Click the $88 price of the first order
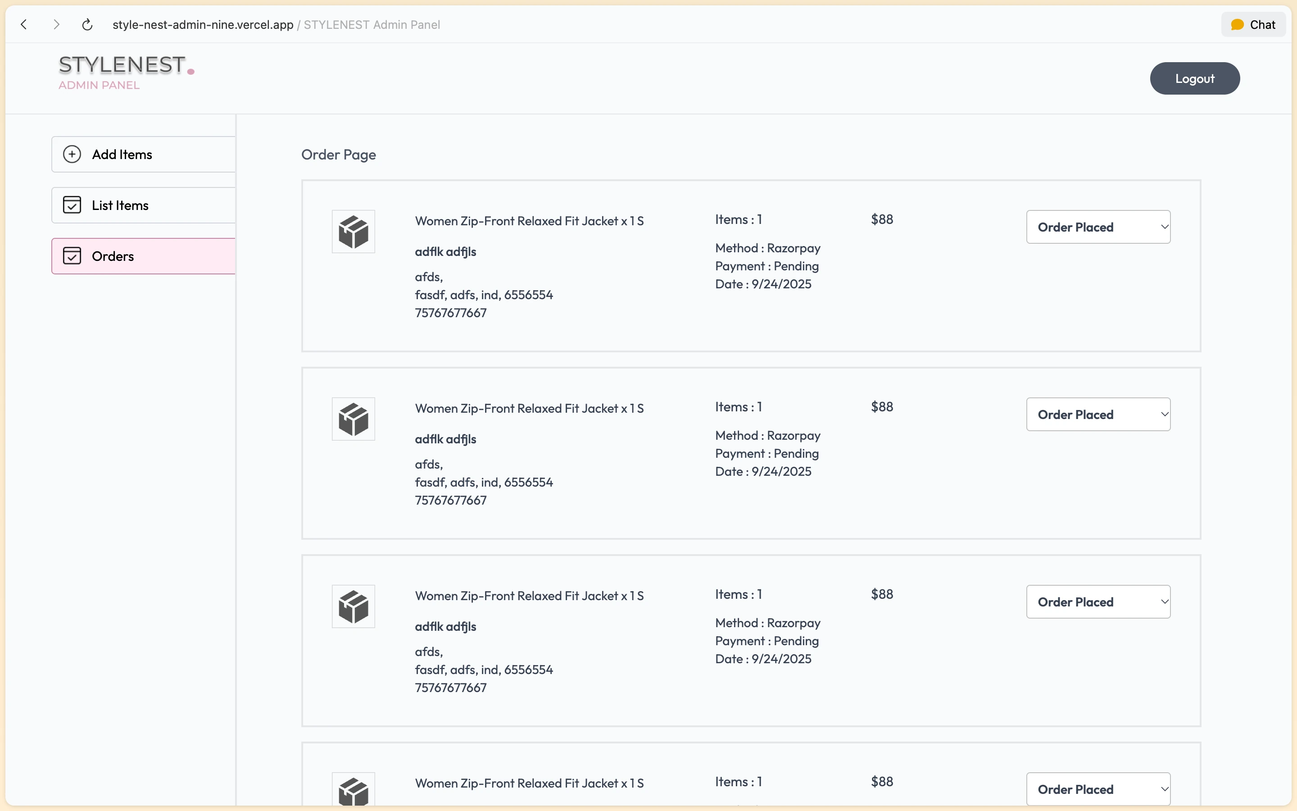 882,219
